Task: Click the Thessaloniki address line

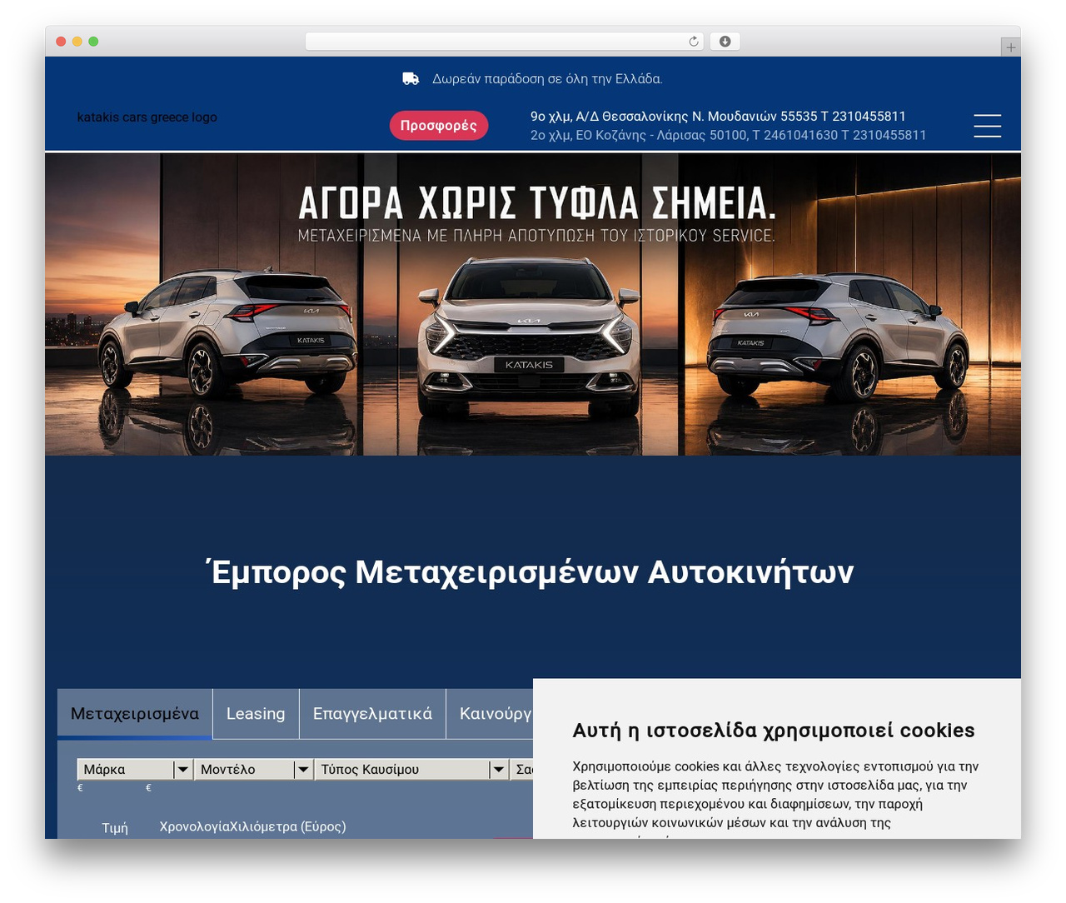Action: [x=718, y=117]
